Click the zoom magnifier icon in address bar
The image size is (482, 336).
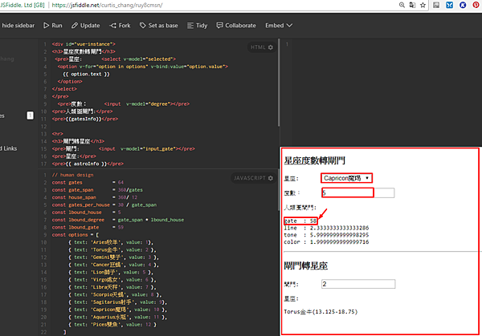(402, 5)
